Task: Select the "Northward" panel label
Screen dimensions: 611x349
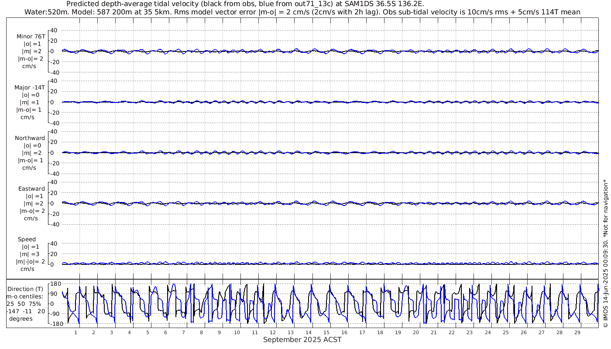Action: [30, 138]
